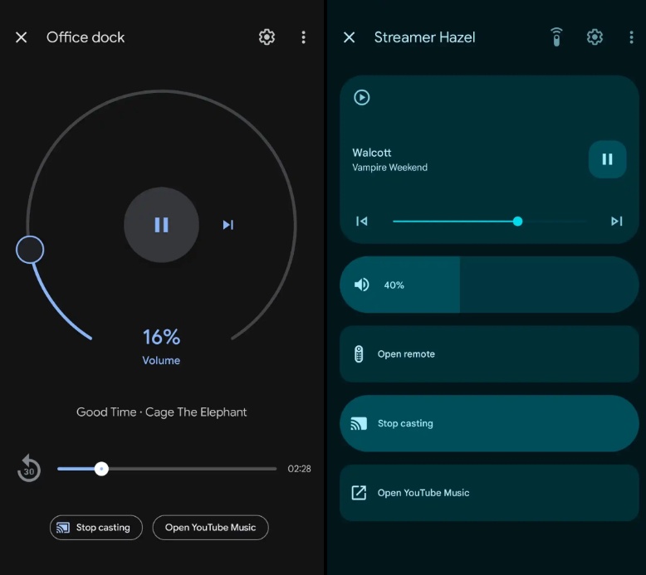Stop casting to Office dock
Image resolution: width=646 pixels, height=575 pixels.
pyautogui.click(x=95, y=528)
